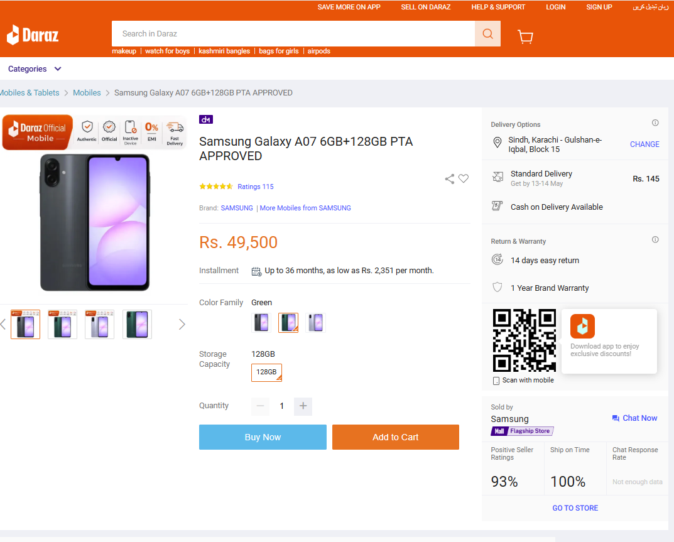Click the SAMSUNG brand link
Image resolution: width=674 pixels, height=542 pixels.
[x=237, y=208]
